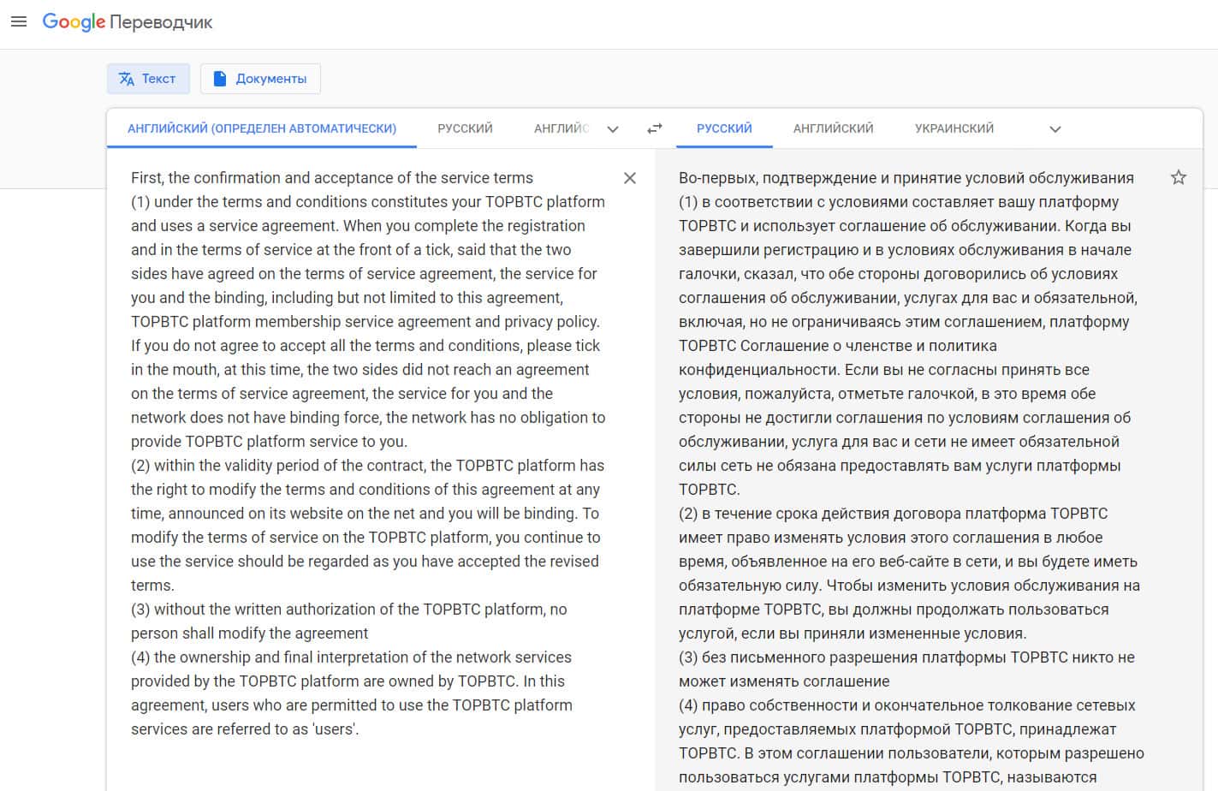Select the auto-detected Английский source tab
1218x791 pixels.
click(262, 128)
